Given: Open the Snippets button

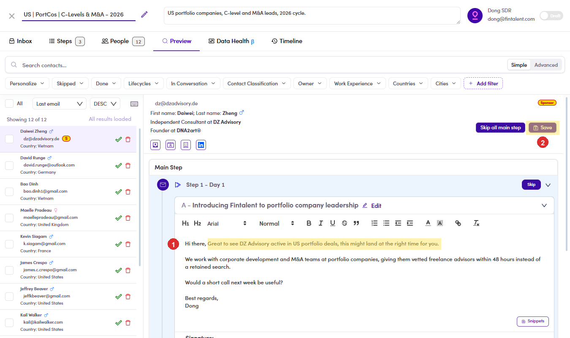Looking at the screenshot, I should [533, 321].
